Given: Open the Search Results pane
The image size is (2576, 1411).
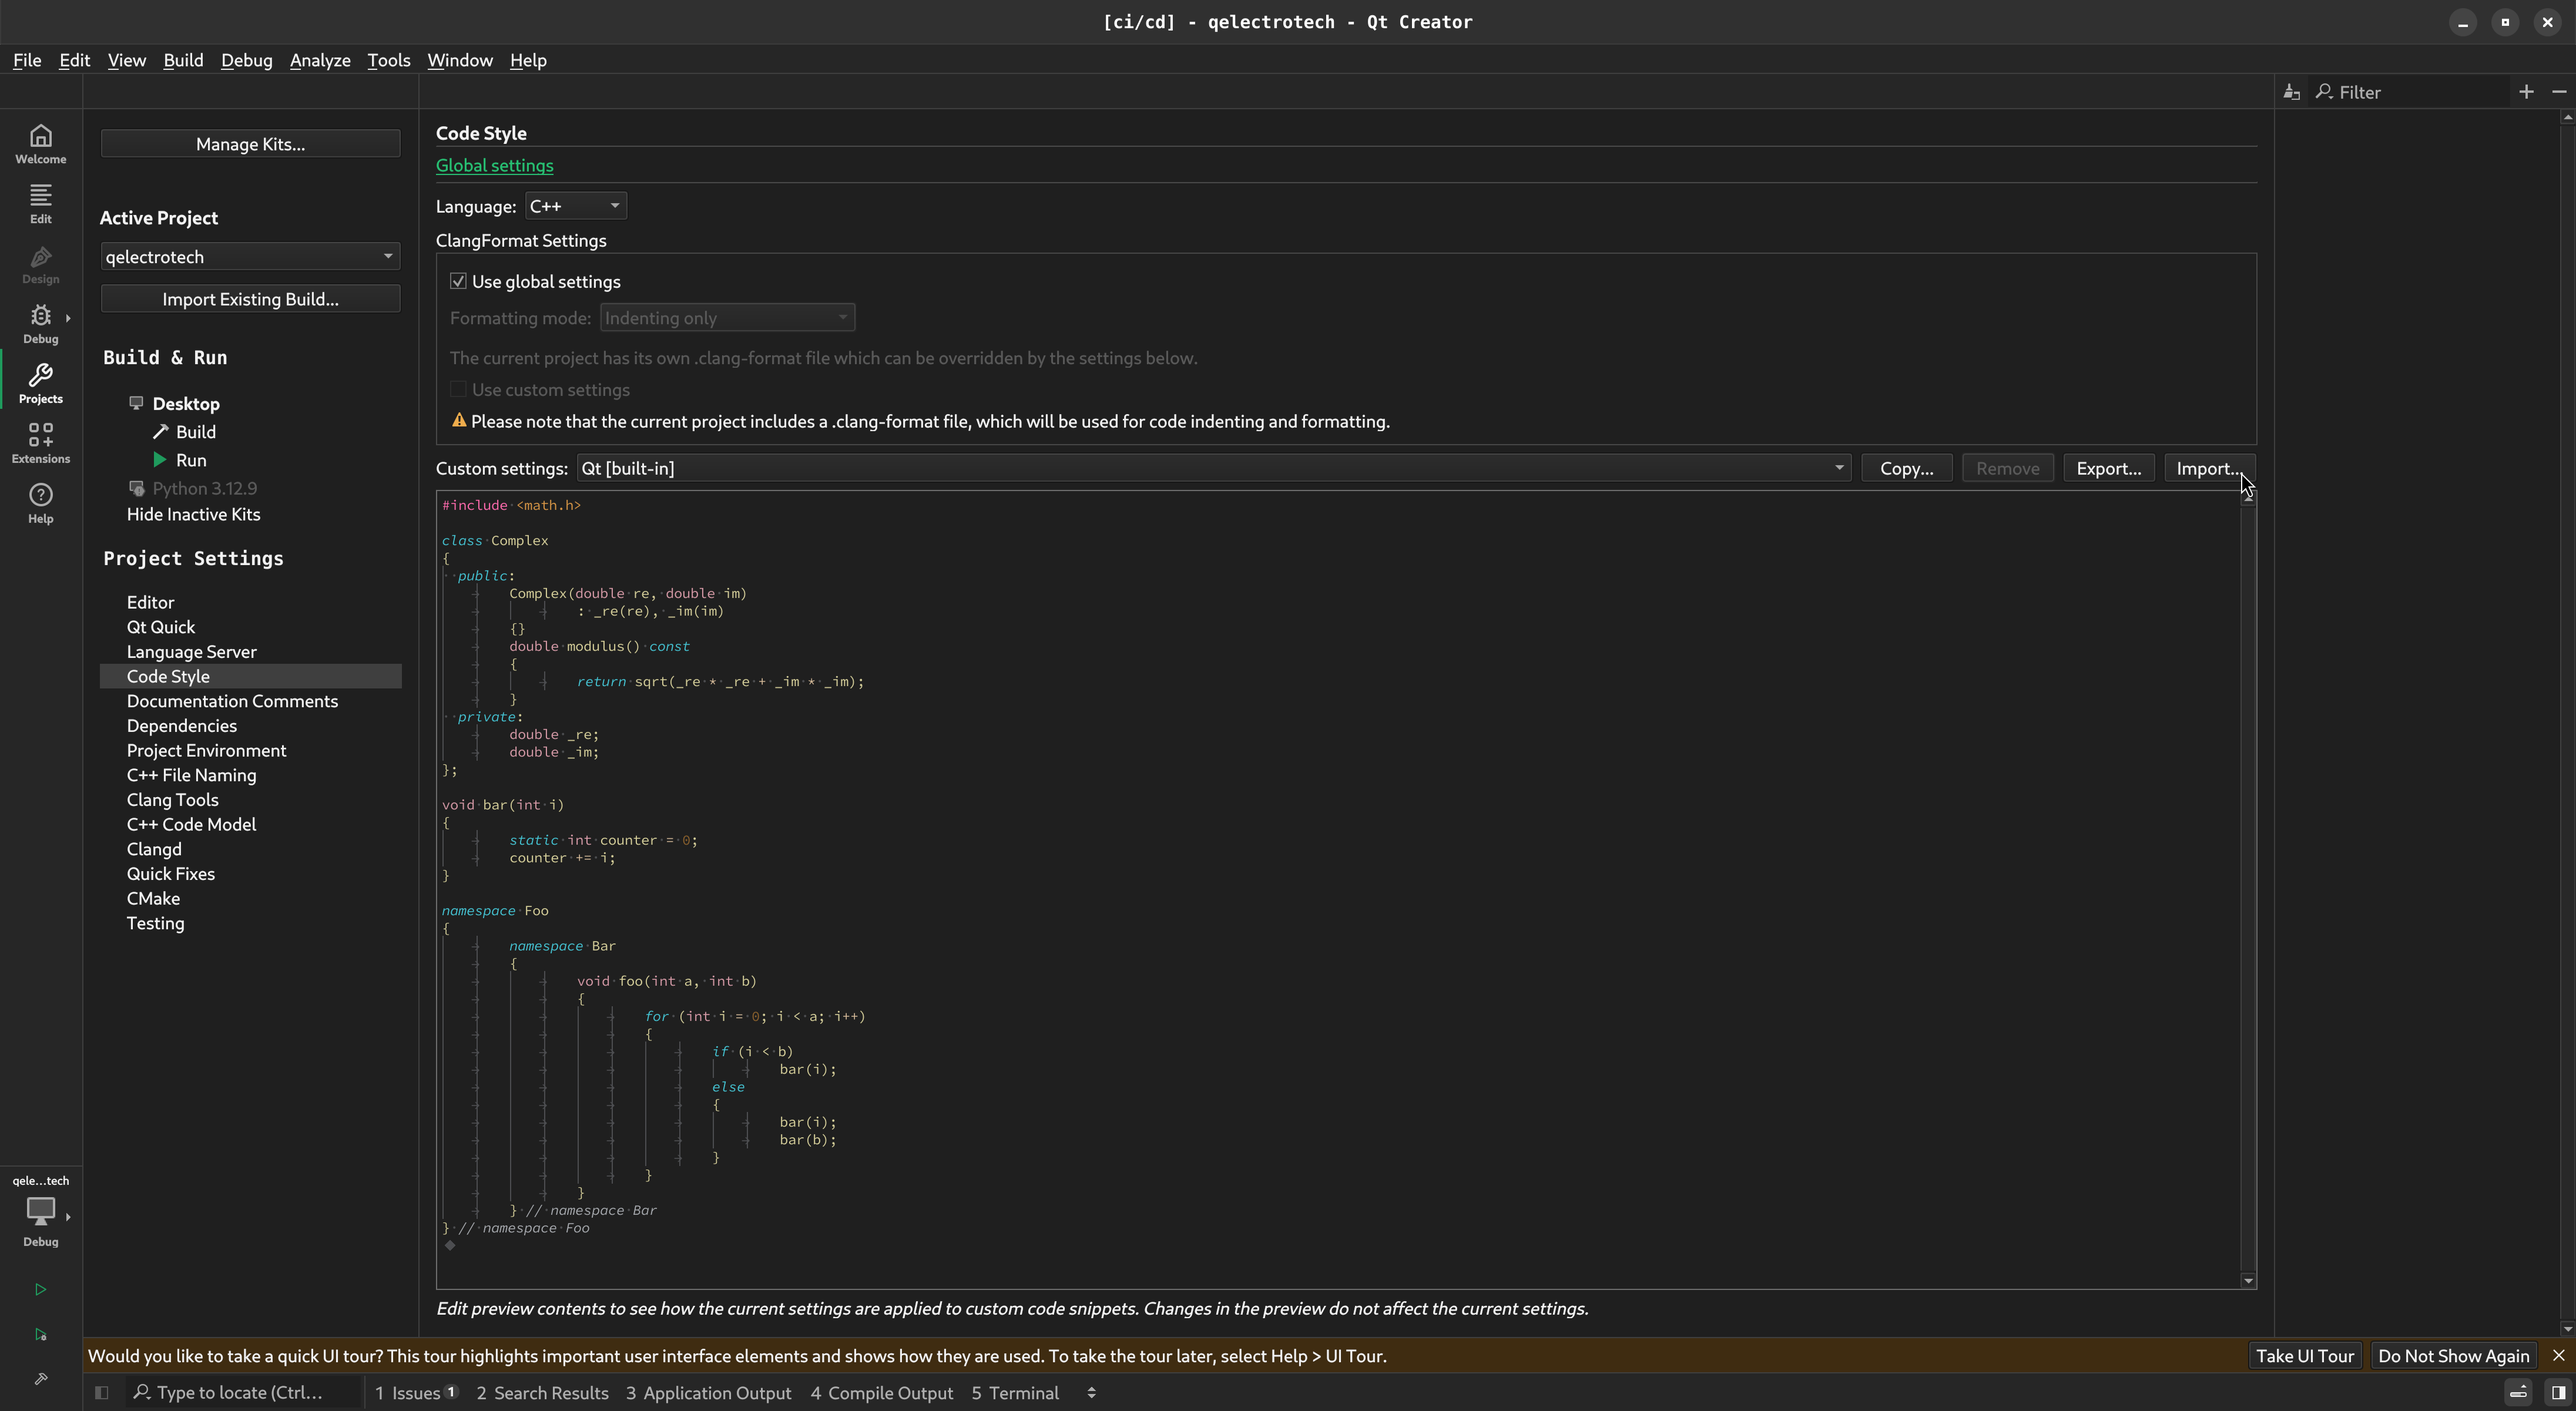Looking at the screenshot, I should coord(542,1393).
